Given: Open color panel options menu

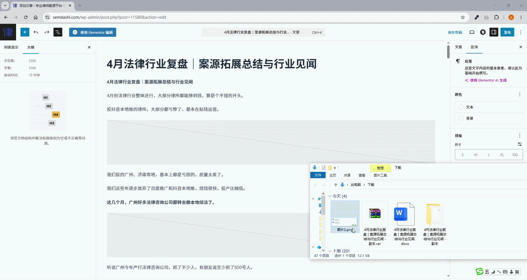Looking at the screenshot, I should [520, 94].
